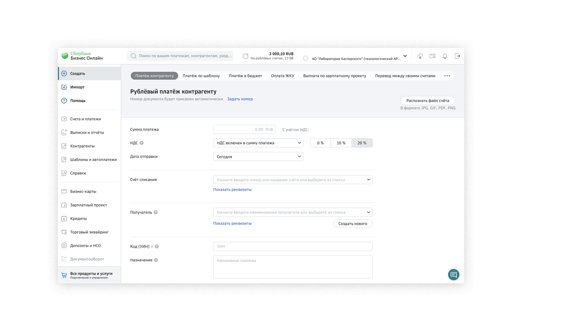Click the refresh balance icon
The width and height of the screenshot is (571, 331).
(x=245, y=56)
